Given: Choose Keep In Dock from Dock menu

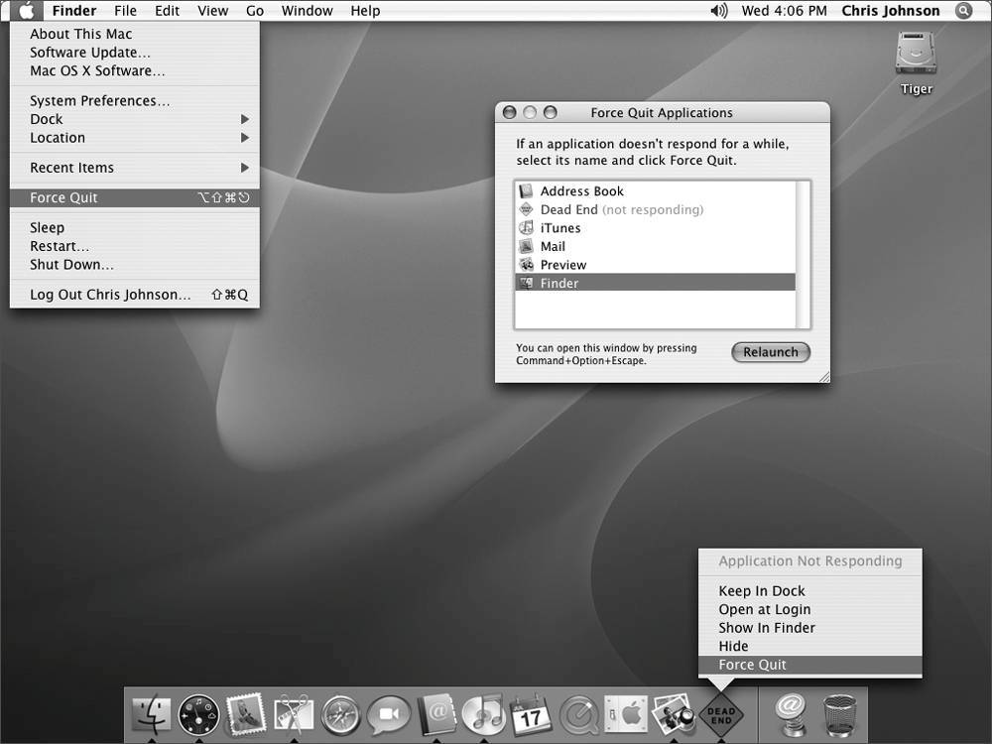Looking at the screenshot, I should 809,591.
